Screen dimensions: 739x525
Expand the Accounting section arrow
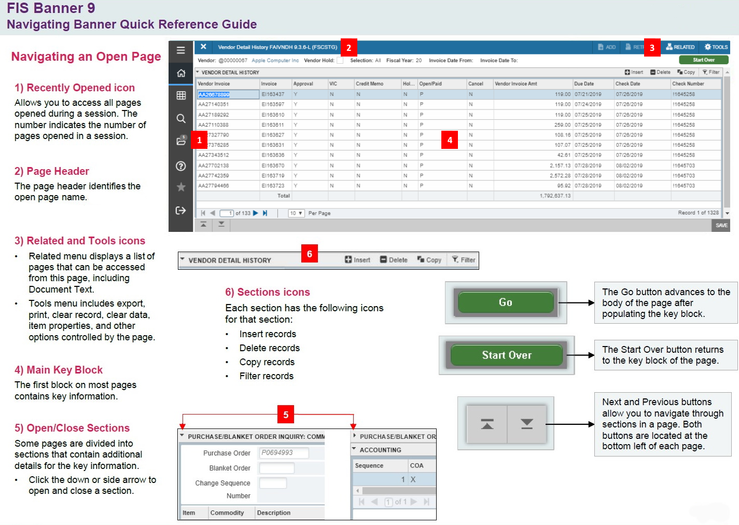click(x=354, y=450)
